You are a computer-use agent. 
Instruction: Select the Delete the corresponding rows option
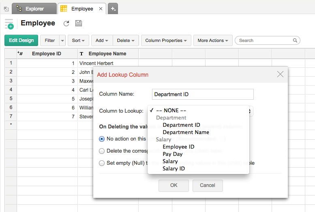point(102,151)
